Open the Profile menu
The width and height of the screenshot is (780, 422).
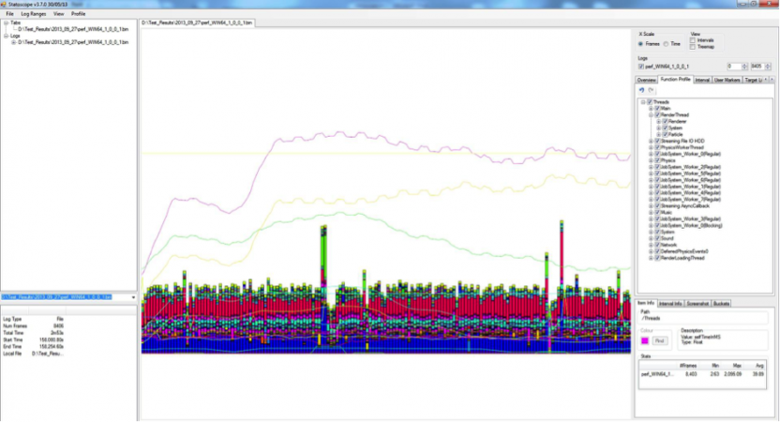(x=79, y=14)
